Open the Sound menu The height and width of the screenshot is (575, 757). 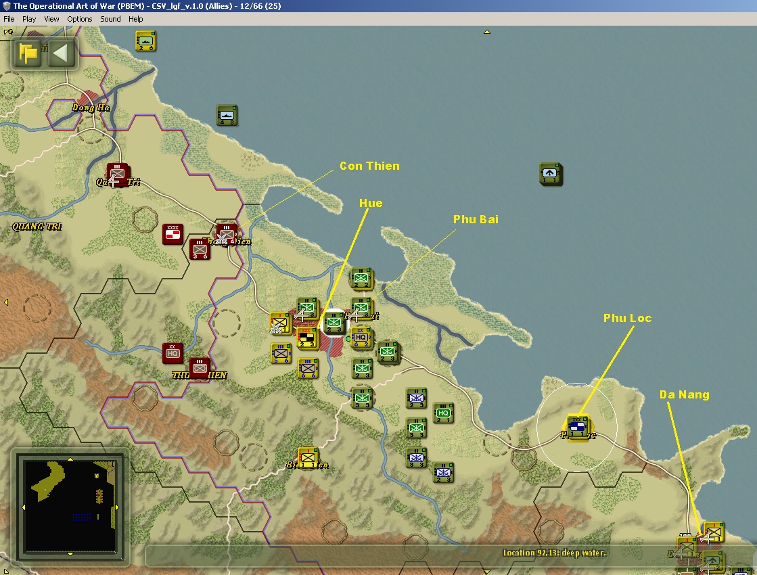pyautogui.click(x=110, y=19)
